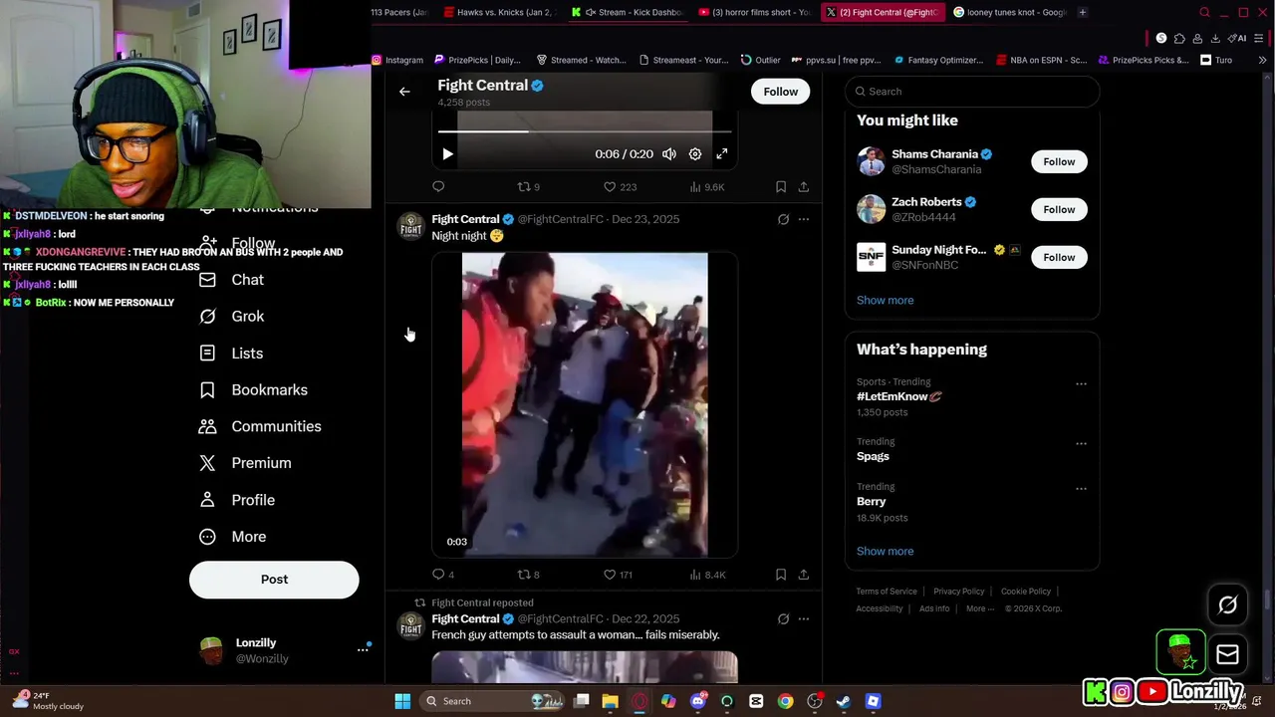
Task: Show more trends under What's happening
Action: click(x=885, y=551)
